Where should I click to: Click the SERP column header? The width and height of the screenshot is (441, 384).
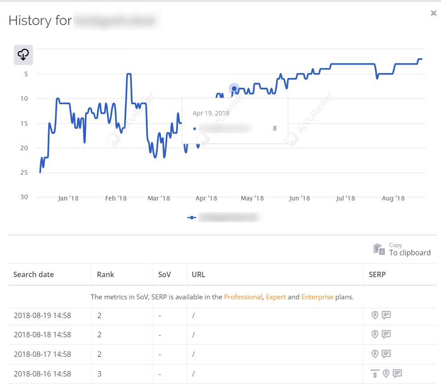[x=377, y=274]
